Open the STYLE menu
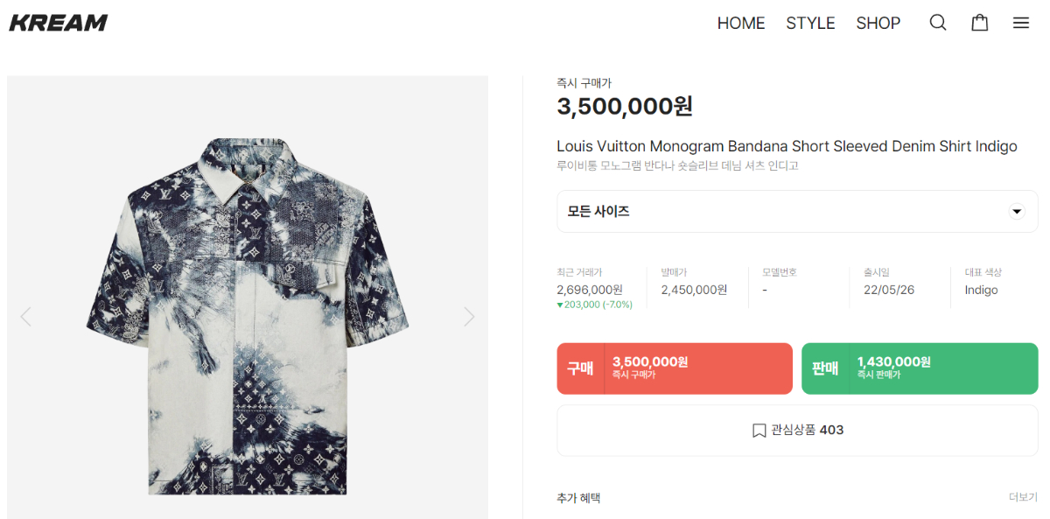1050x519 pixels. pyautogui.click(x=810, y=24)
